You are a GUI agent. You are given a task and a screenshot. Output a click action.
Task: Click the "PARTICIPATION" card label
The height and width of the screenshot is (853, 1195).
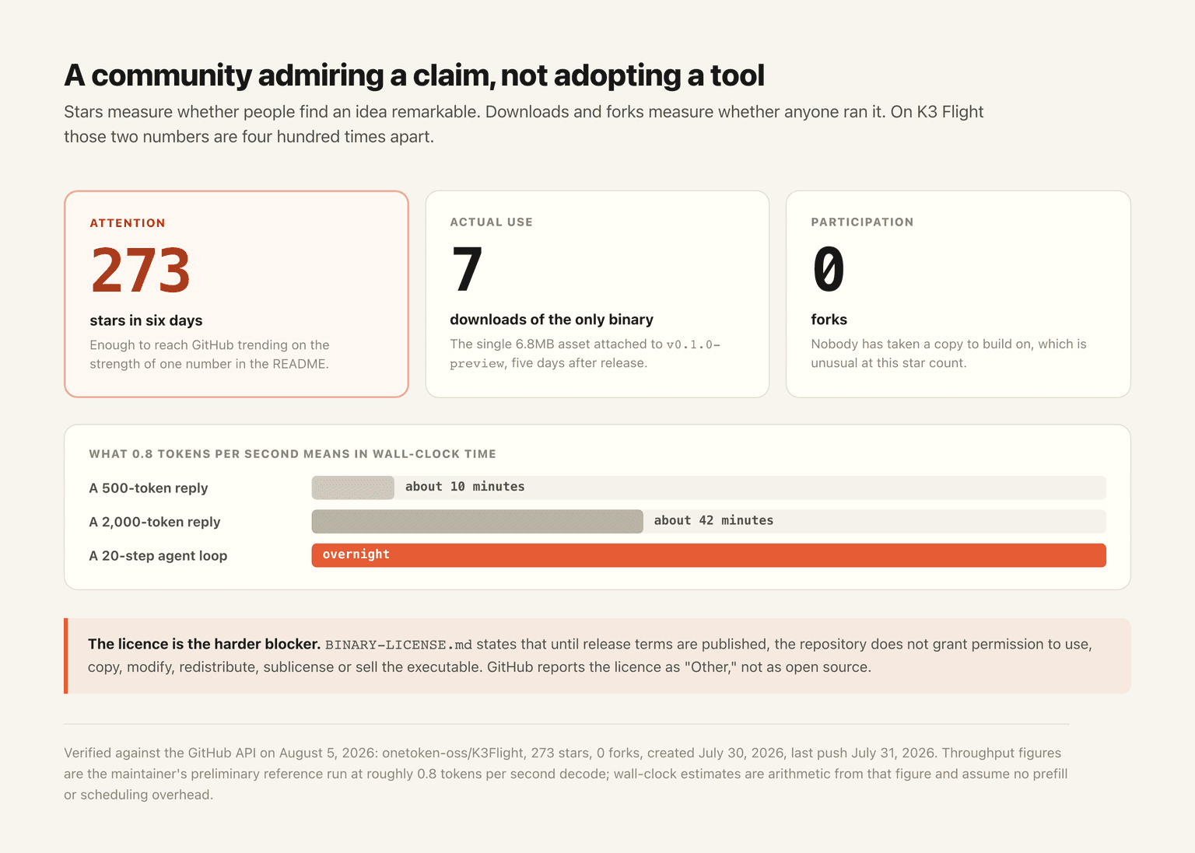point(862,222)
